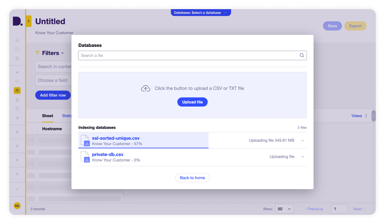Screen dimensions: 385x224
Task: Click the magnifier icon in the file search bar
Action: point(302,55)
